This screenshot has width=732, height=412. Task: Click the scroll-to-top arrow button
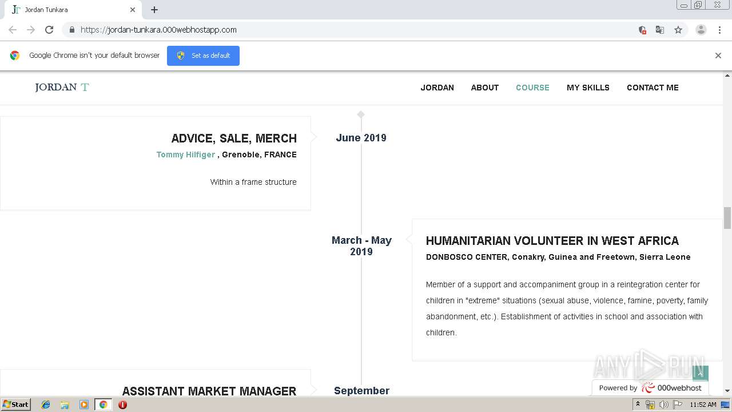[x=701, y=373]
